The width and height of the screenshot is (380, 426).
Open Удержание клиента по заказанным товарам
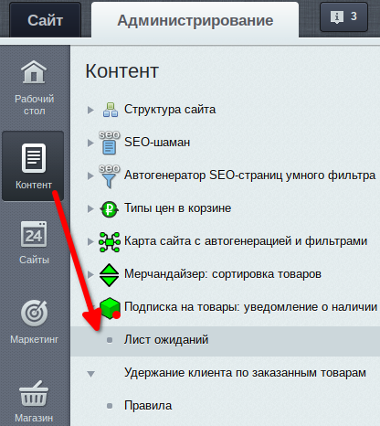(x=245, y=373)
